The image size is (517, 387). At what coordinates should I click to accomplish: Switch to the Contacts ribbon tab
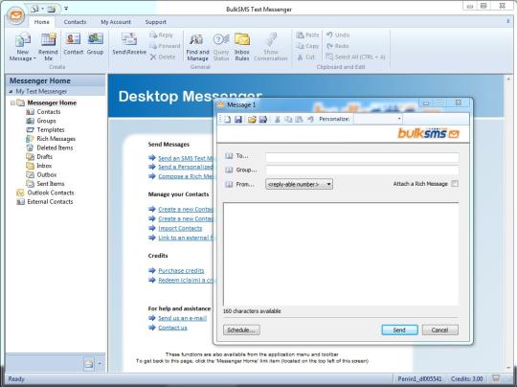75,22
